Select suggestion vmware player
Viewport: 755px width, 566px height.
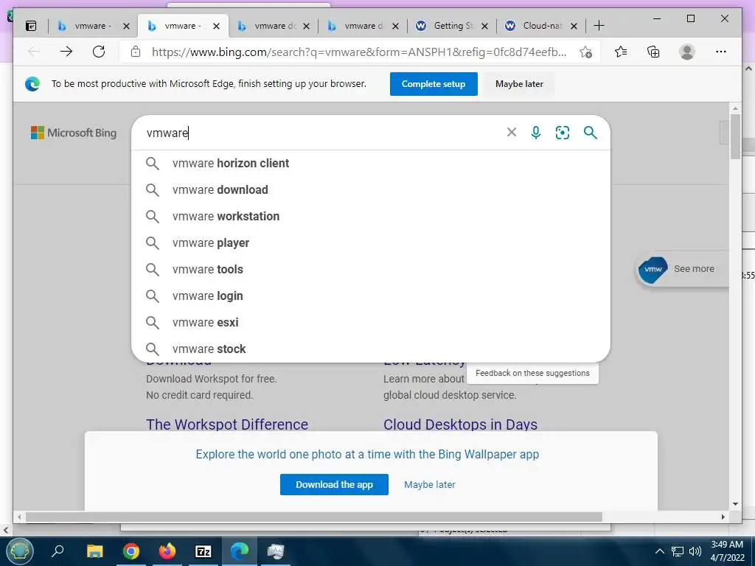[371, 242]
